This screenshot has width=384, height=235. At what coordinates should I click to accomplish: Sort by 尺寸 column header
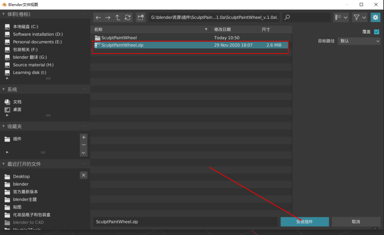[x=275, y=29]
